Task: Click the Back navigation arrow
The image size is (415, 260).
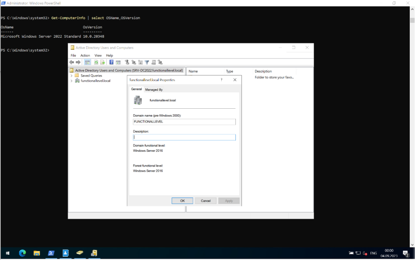Action: (72, 62)
